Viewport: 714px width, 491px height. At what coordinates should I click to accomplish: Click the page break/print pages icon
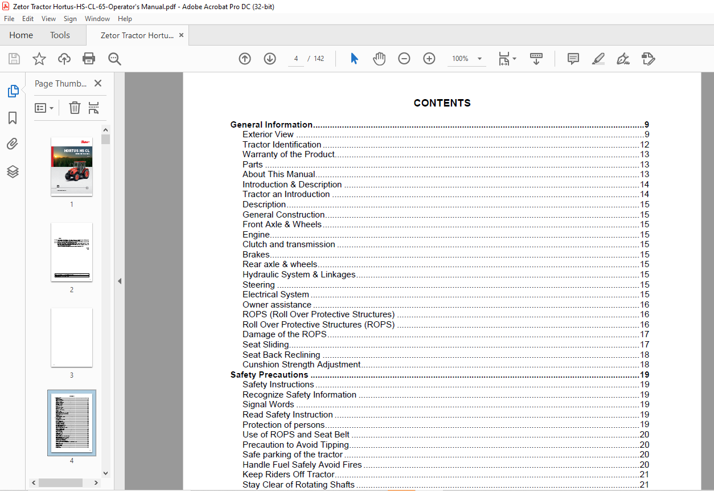tap(94, 108)
